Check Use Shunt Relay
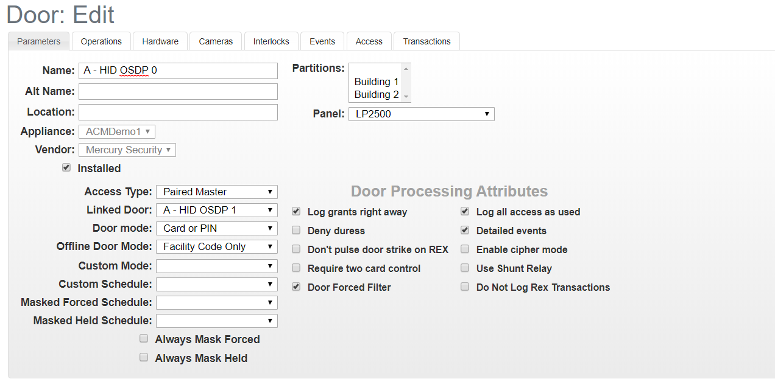 464,268
